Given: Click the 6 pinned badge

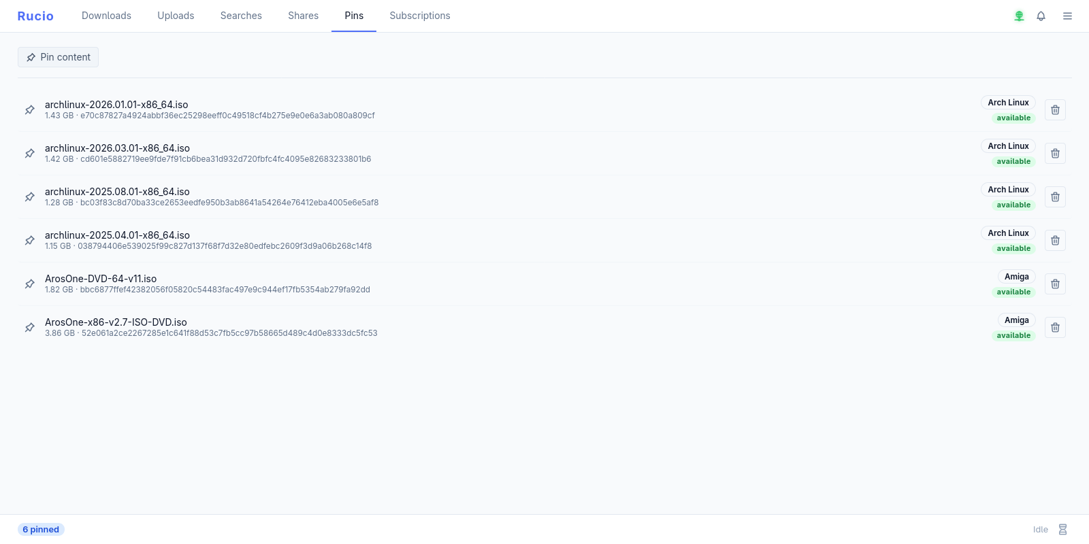Looking at the screenshot, I should 41,530.
